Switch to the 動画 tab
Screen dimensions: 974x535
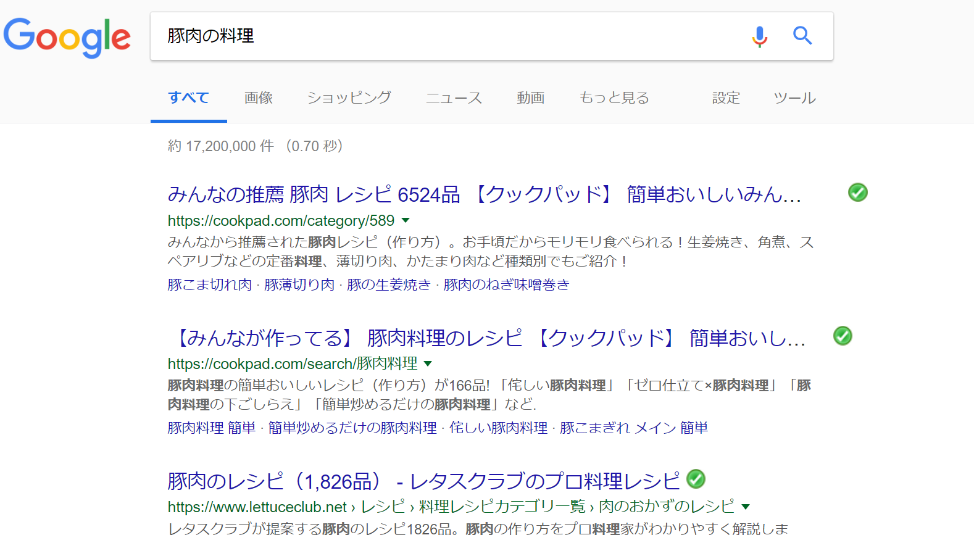[x=531, y=97]
